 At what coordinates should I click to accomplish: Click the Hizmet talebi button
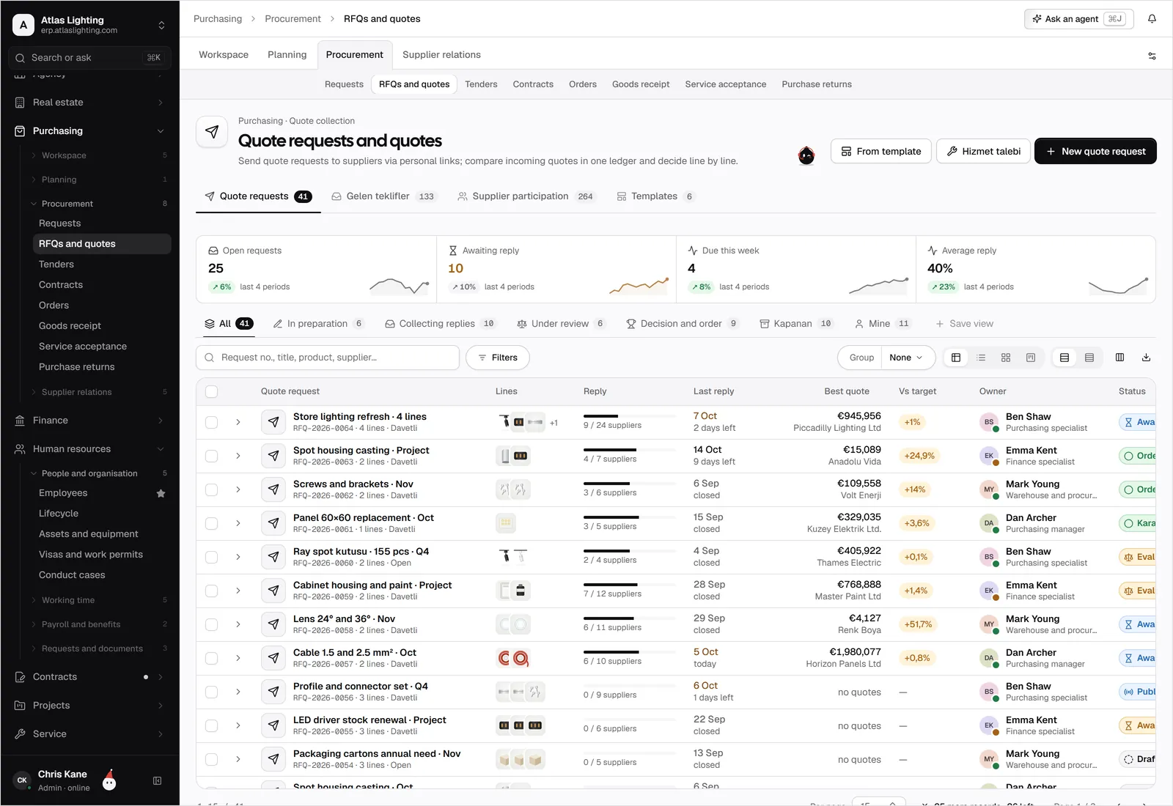(983, 151)
